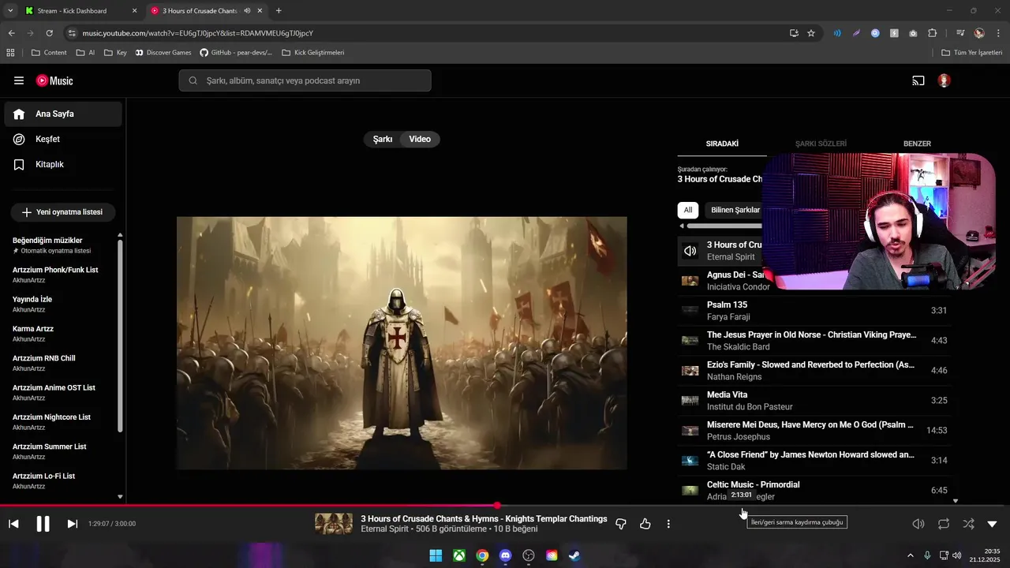This screenshot has height=568, width=1010.
Task: Click the red seek bar progress knob
Action: coord(497,506)
